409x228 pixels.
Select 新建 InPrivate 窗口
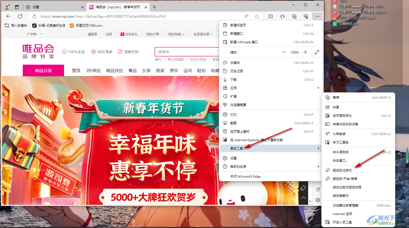(271, 42)
